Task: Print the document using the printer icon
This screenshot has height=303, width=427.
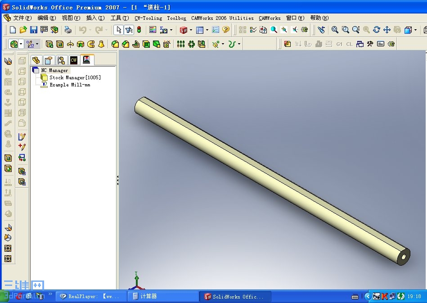Action: (x=68, y=30)
